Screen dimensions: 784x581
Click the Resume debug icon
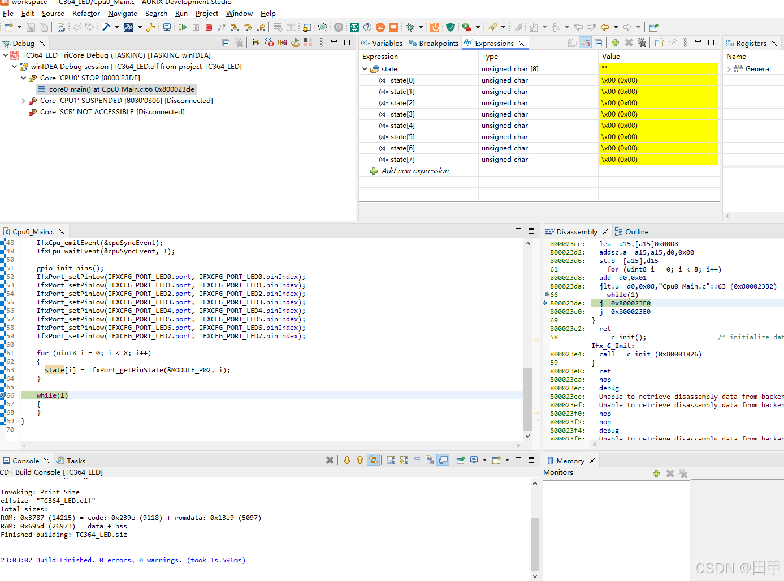click(183, 27)
